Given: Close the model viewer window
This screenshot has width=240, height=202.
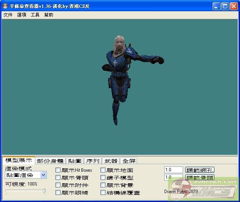Looking at the screenshot, I should tap(233, 6).
